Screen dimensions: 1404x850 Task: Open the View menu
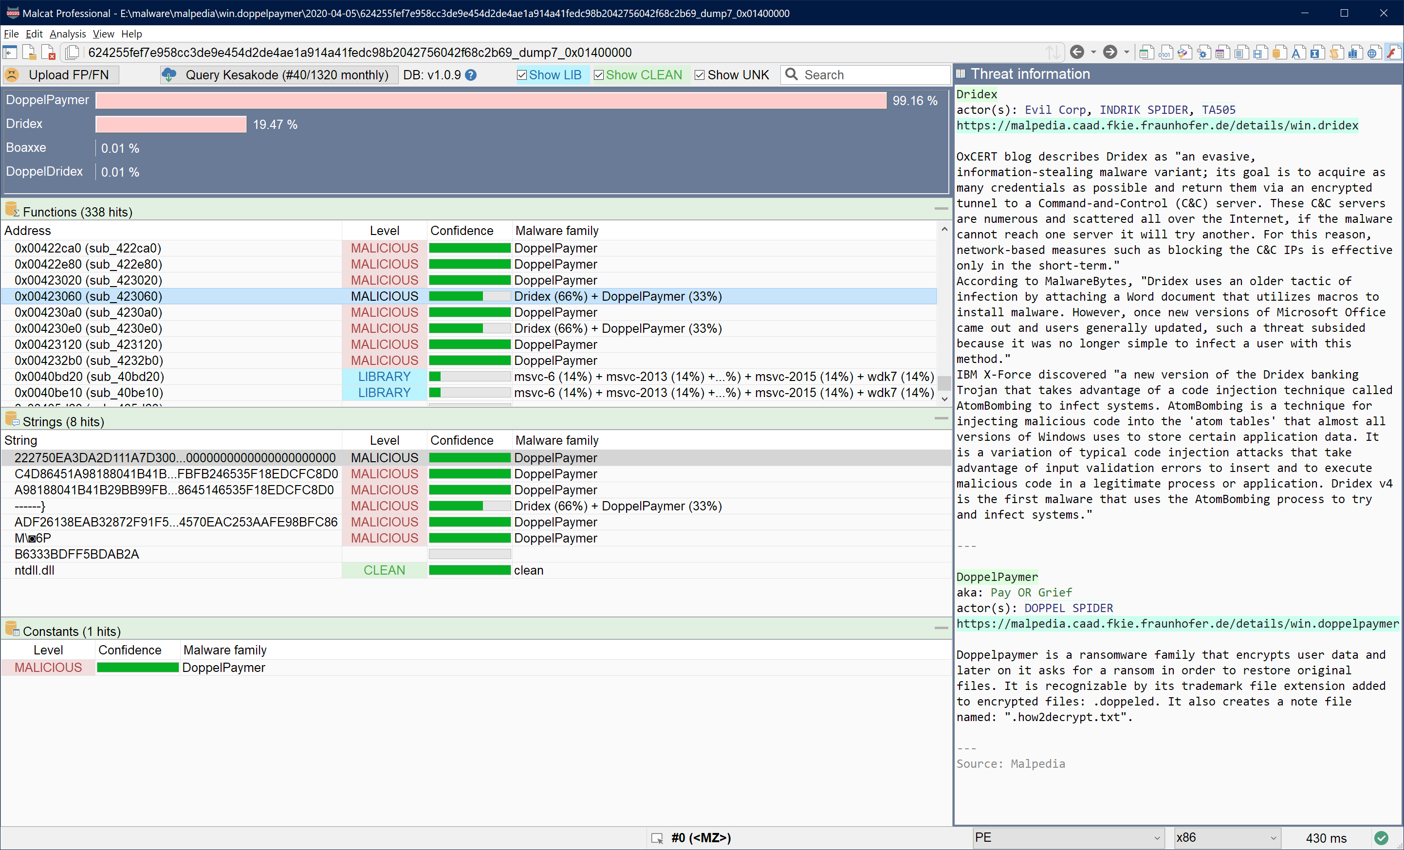[103, 34]
